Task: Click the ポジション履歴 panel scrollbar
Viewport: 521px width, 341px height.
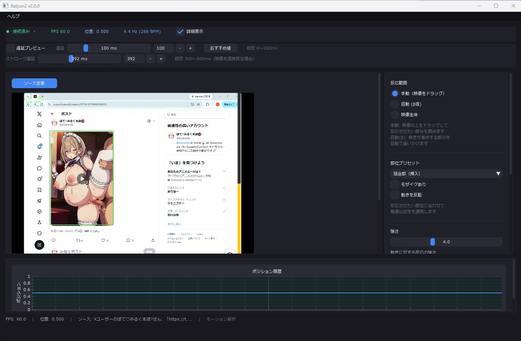Action: click(x=514, y=279)
